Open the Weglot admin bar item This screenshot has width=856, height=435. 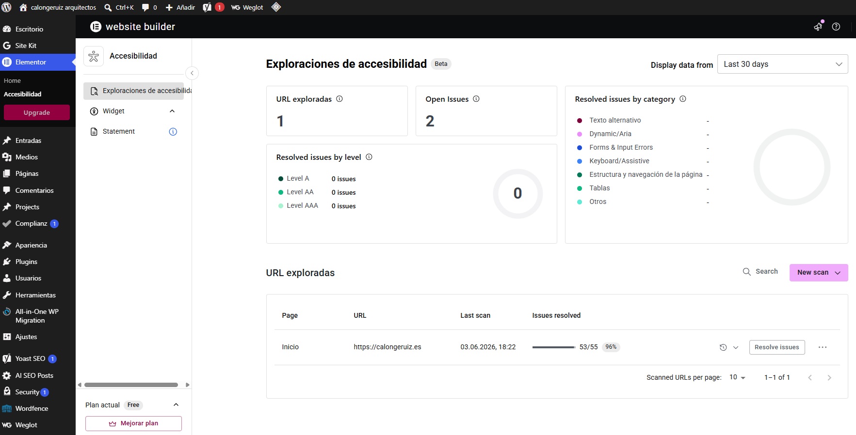coord(247,7)
